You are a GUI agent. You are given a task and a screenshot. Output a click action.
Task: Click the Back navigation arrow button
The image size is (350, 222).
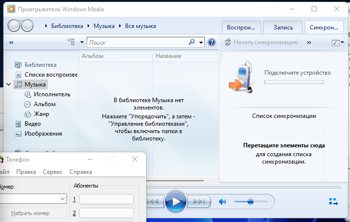[x=14, y=26]
